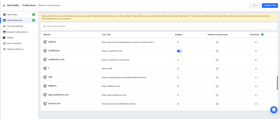Click the Run Commands terminal icon

4,43
